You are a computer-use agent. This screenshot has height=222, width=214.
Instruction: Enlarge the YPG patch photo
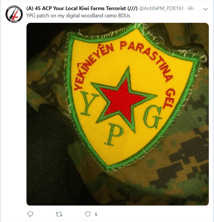coord(118,114)
